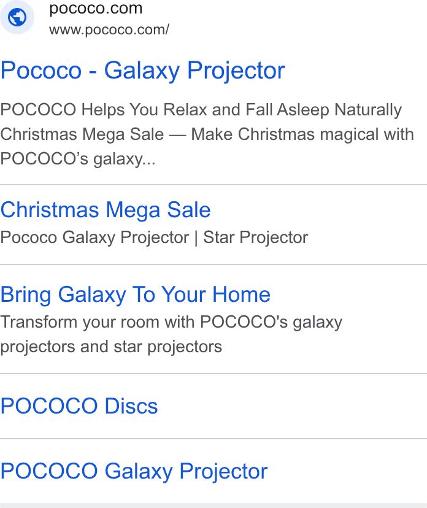Click the word "Sale" in the blue sitelink
The image size is (427, 508).
pyautogui.click(x=189, y=210)
